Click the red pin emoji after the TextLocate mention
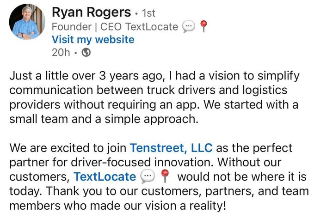Screen dimensions: 333x219 pyautogui.click(x=164, y=177)
